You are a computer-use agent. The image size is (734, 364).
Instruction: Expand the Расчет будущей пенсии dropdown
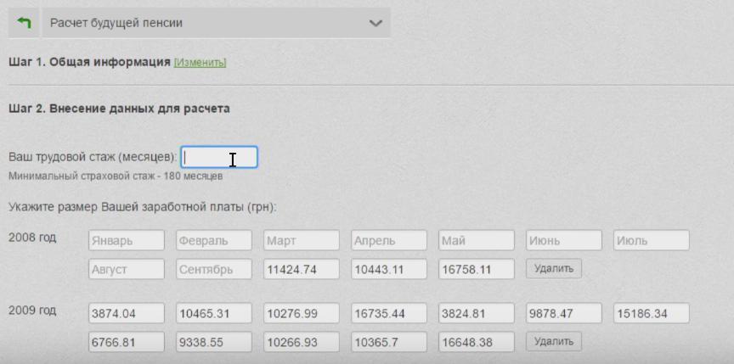pos(375,23)
